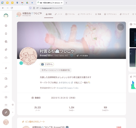Image resolution: width=136 pixels, height=128 pixels.
Task: Switch to クリップ tab
Action: [x=124, y=14]
